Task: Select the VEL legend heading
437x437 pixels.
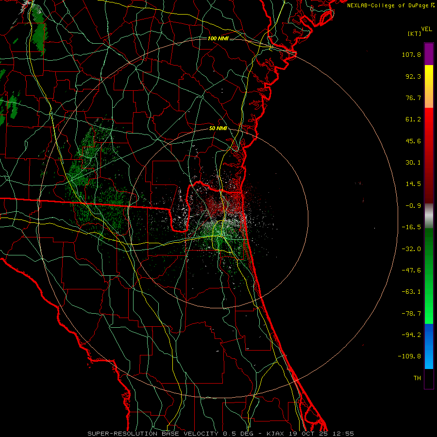Action: [426, 29]
